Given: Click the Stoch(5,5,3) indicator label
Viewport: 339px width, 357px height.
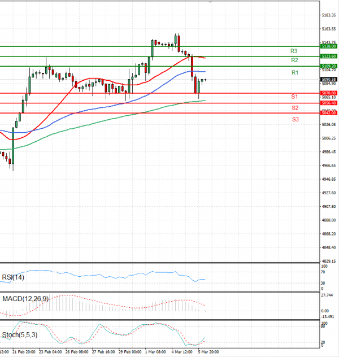Looking at the screenshot, I should point(20,335).
